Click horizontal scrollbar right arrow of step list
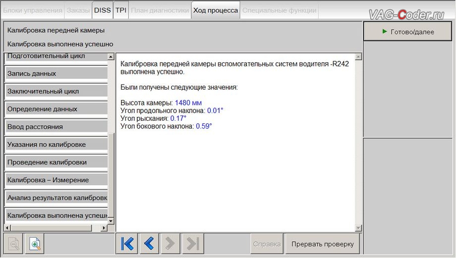The width and height of the screenshot is (456, 258). pos(104,228)
